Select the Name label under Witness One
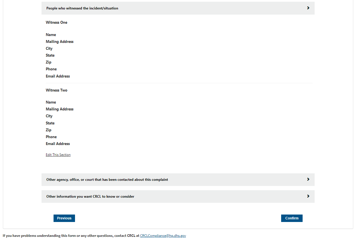The width and height of the screenshot is (355, 242). click(51, 35)
